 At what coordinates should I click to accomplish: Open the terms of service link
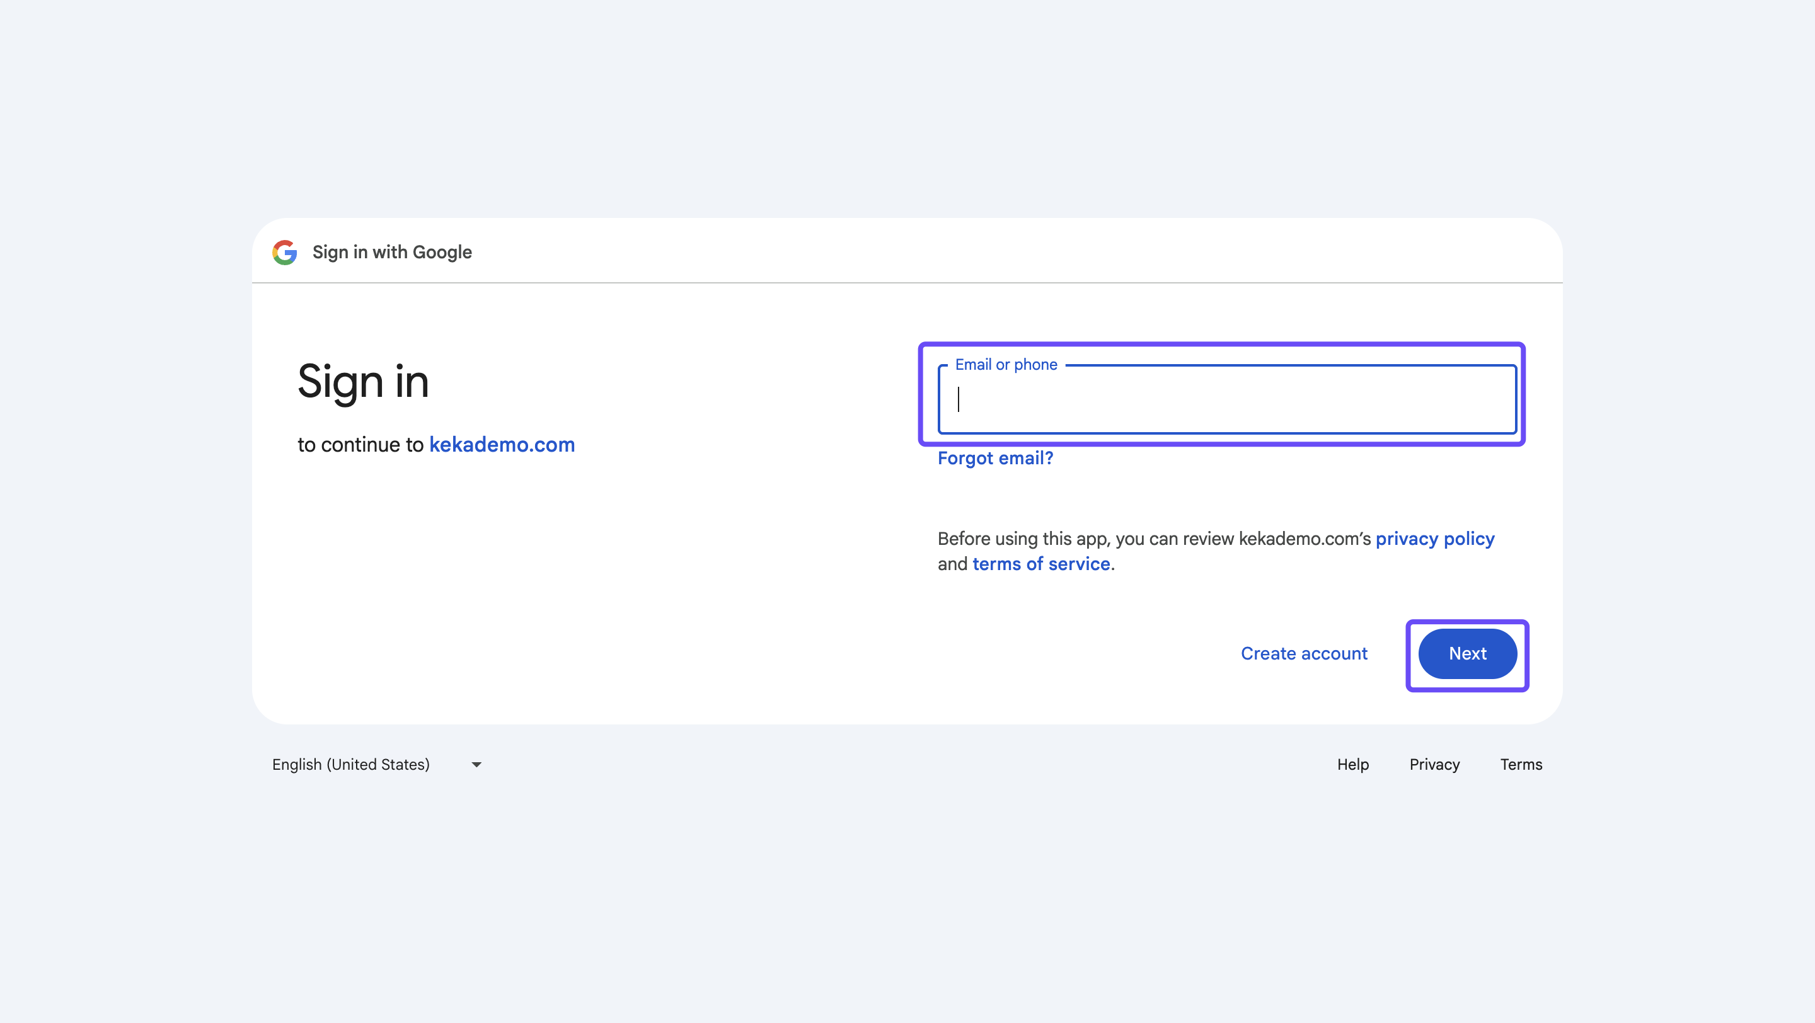click(1040, 564)
